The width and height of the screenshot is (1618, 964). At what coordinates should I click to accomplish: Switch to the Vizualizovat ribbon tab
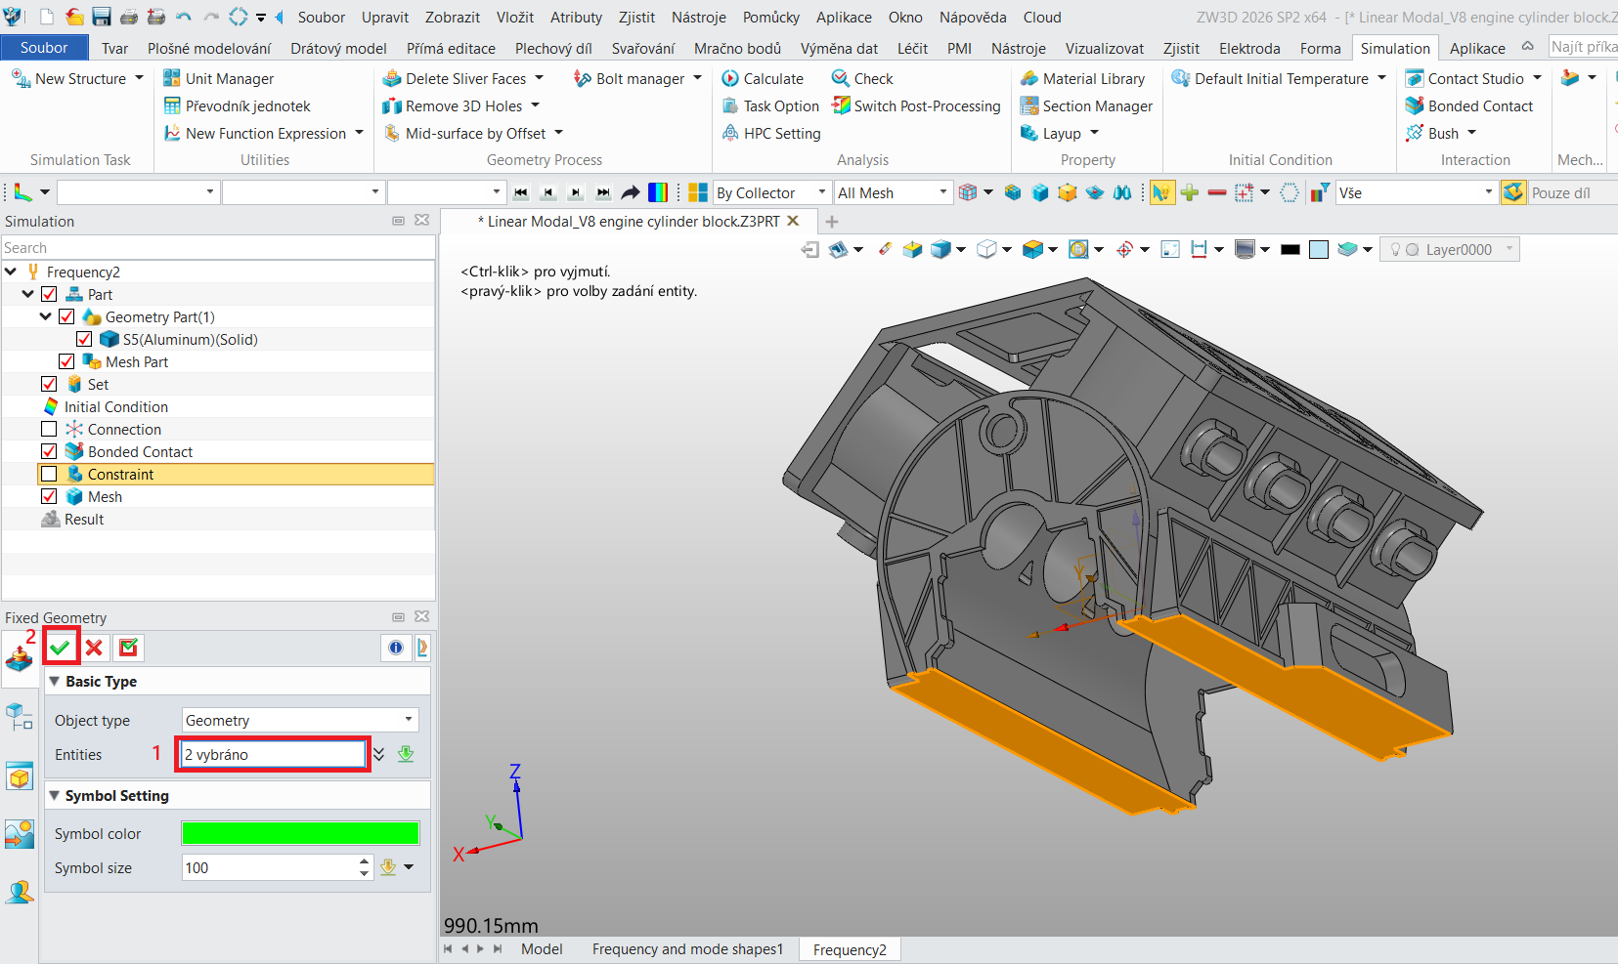click(x=1105, y=48)
